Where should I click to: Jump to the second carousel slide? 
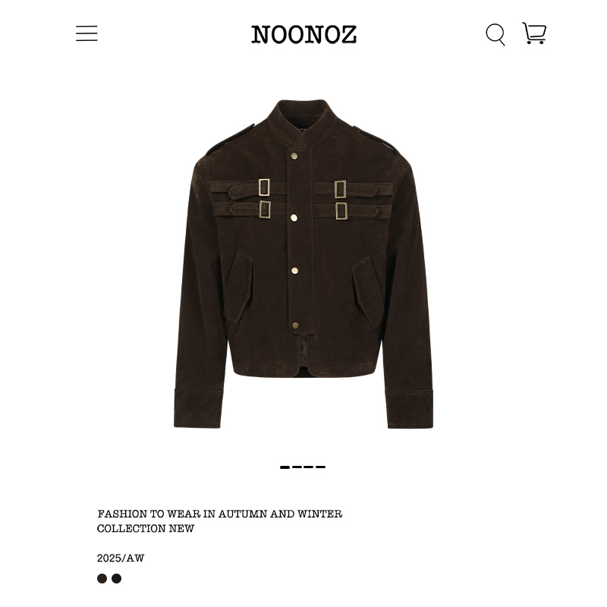coord(297,467)
